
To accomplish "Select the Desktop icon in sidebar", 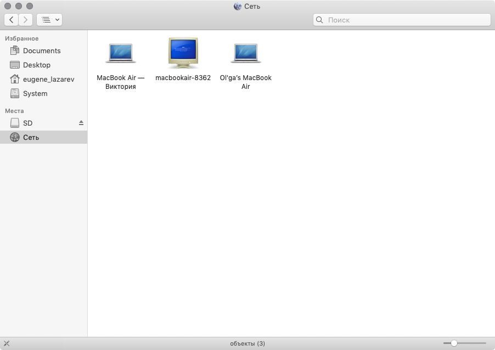I will click(14, 65).
